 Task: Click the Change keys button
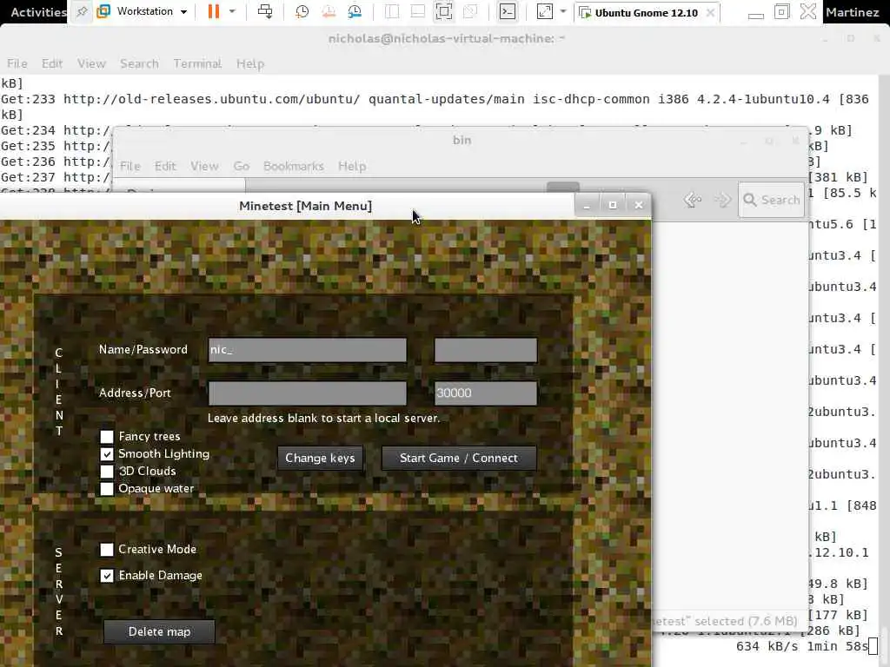click(x=320, y=459)
